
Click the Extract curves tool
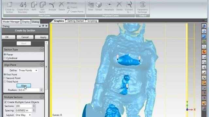pyautogui.click(x=99, y=6)
